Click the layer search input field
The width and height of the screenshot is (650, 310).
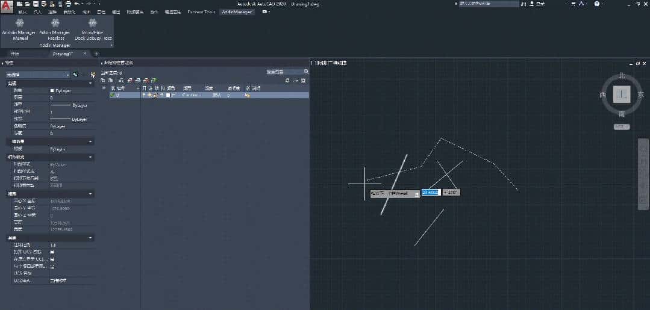point(284,72)
